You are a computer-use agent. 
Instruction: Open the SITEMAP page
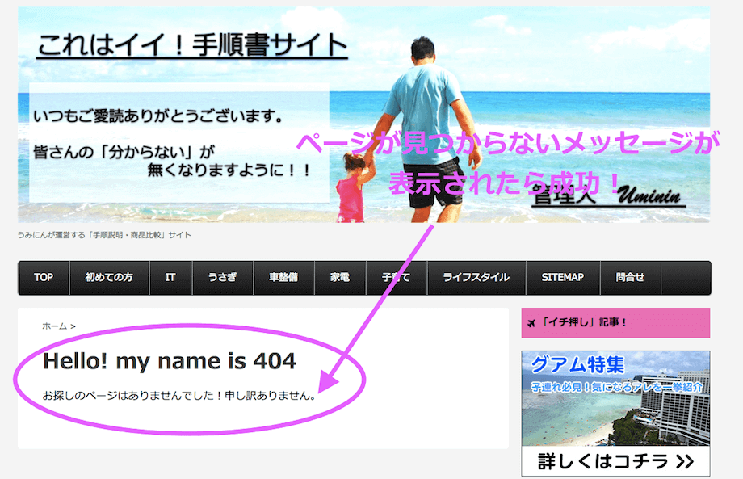coord(562,278)
